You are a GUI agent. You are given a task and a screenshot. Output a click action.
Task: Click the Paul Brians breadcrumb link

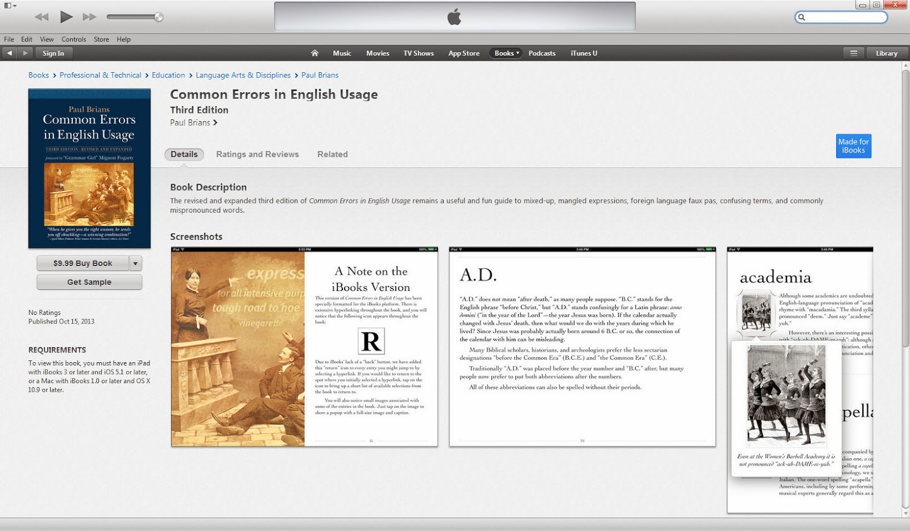tap(320, 75)
